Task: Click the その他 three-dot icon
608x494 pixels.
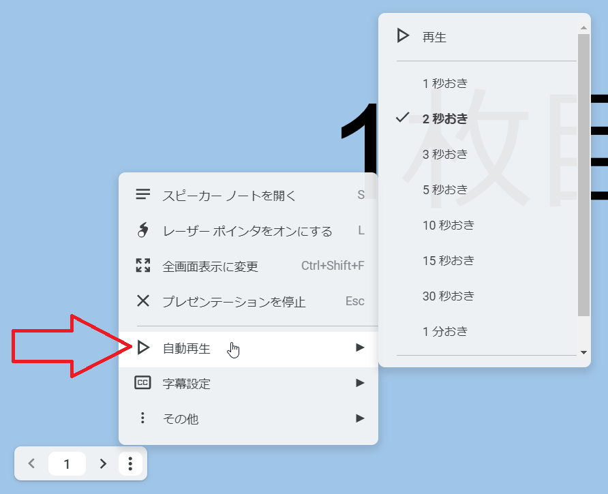Action: pyautogui.click(x=142, y=418)
